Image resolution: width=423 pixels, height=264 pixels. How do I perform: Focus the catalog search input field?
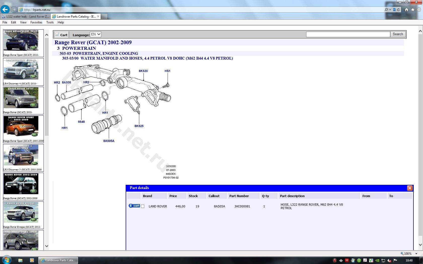[x=348, y=34]
